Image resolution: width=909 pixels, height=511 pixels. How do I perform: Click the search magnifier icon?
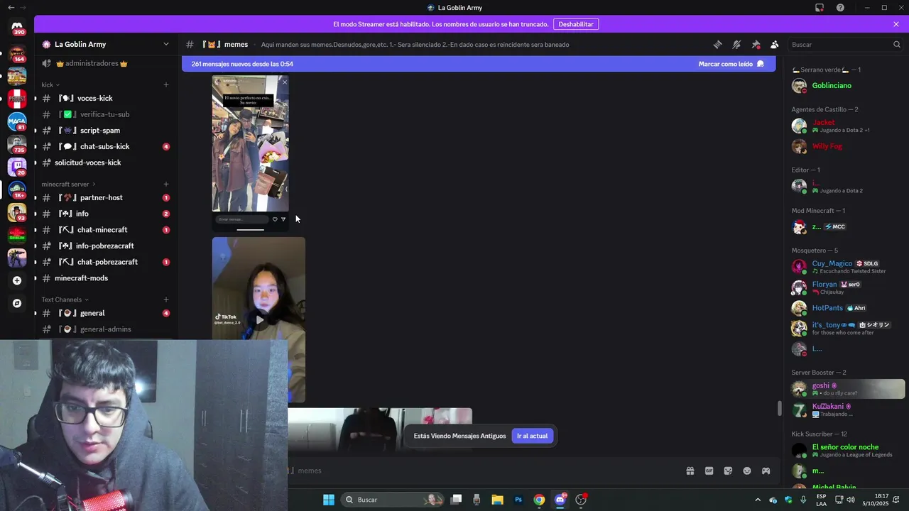click(896, 44)
